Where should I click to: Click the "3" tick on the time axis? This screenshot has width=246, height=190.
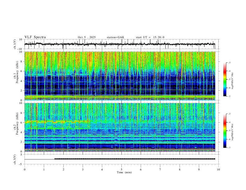point(83,170)
